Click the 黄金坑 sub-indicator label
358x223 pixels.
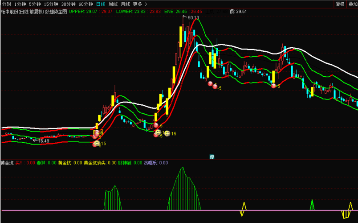coord(7,163)
